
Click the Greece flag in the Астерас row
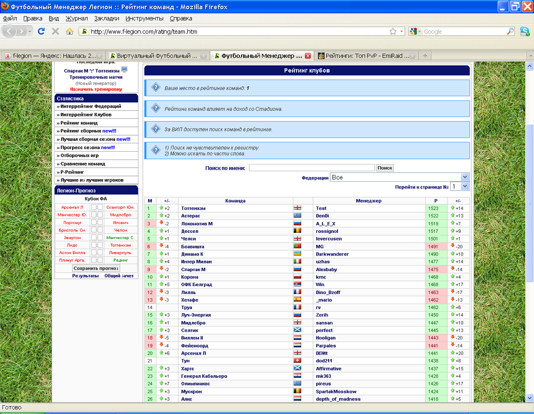(297, 215)
